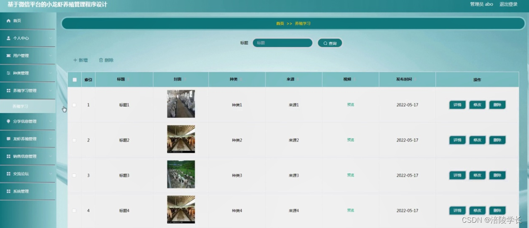Image resolution: width=529 pixels, height=228 pixels.
Task: Click 删除 button for row 标题3
Action: 497,175
